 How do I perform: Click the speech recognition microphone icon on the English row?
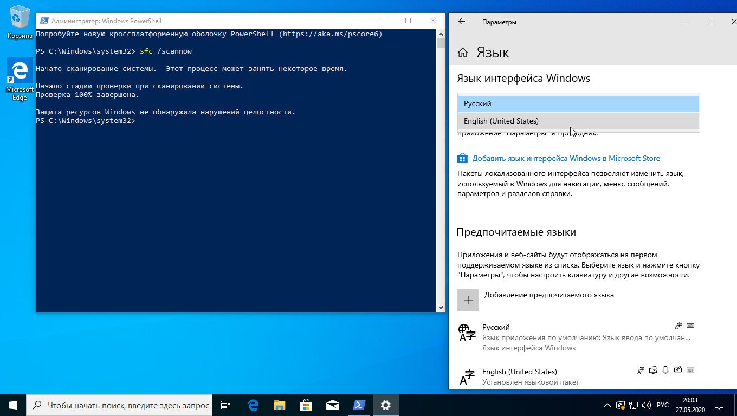[x=665, y=370]
